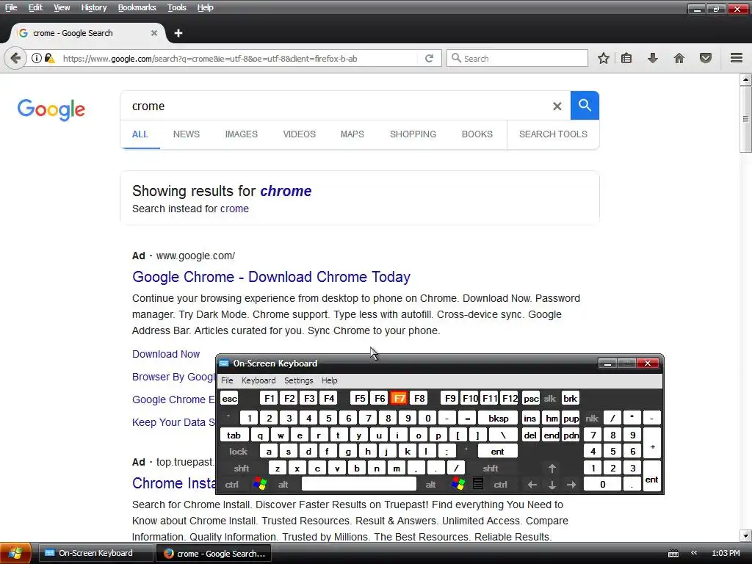This screenshot has height=564, width=752.
Task: Open a new tab with the plus icon
Action: coord(178,33)
